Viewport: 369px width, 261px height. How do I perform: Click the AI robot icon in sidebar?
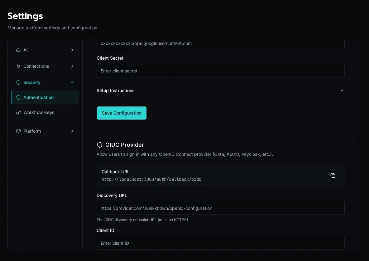(18, 50)
